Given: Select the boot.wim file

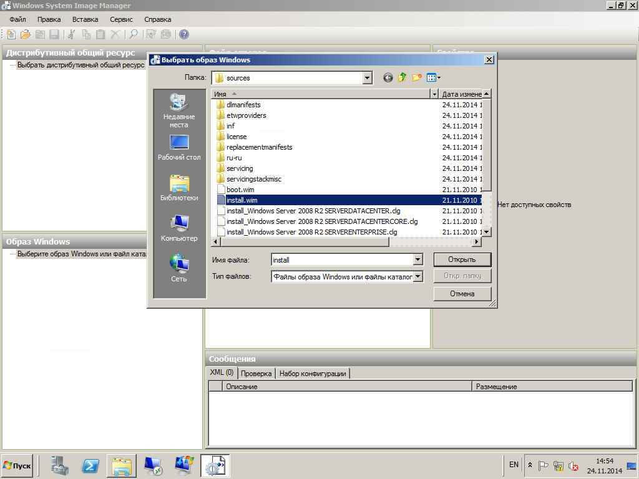Looking at the screenshot, I should [x=240, y=190].
